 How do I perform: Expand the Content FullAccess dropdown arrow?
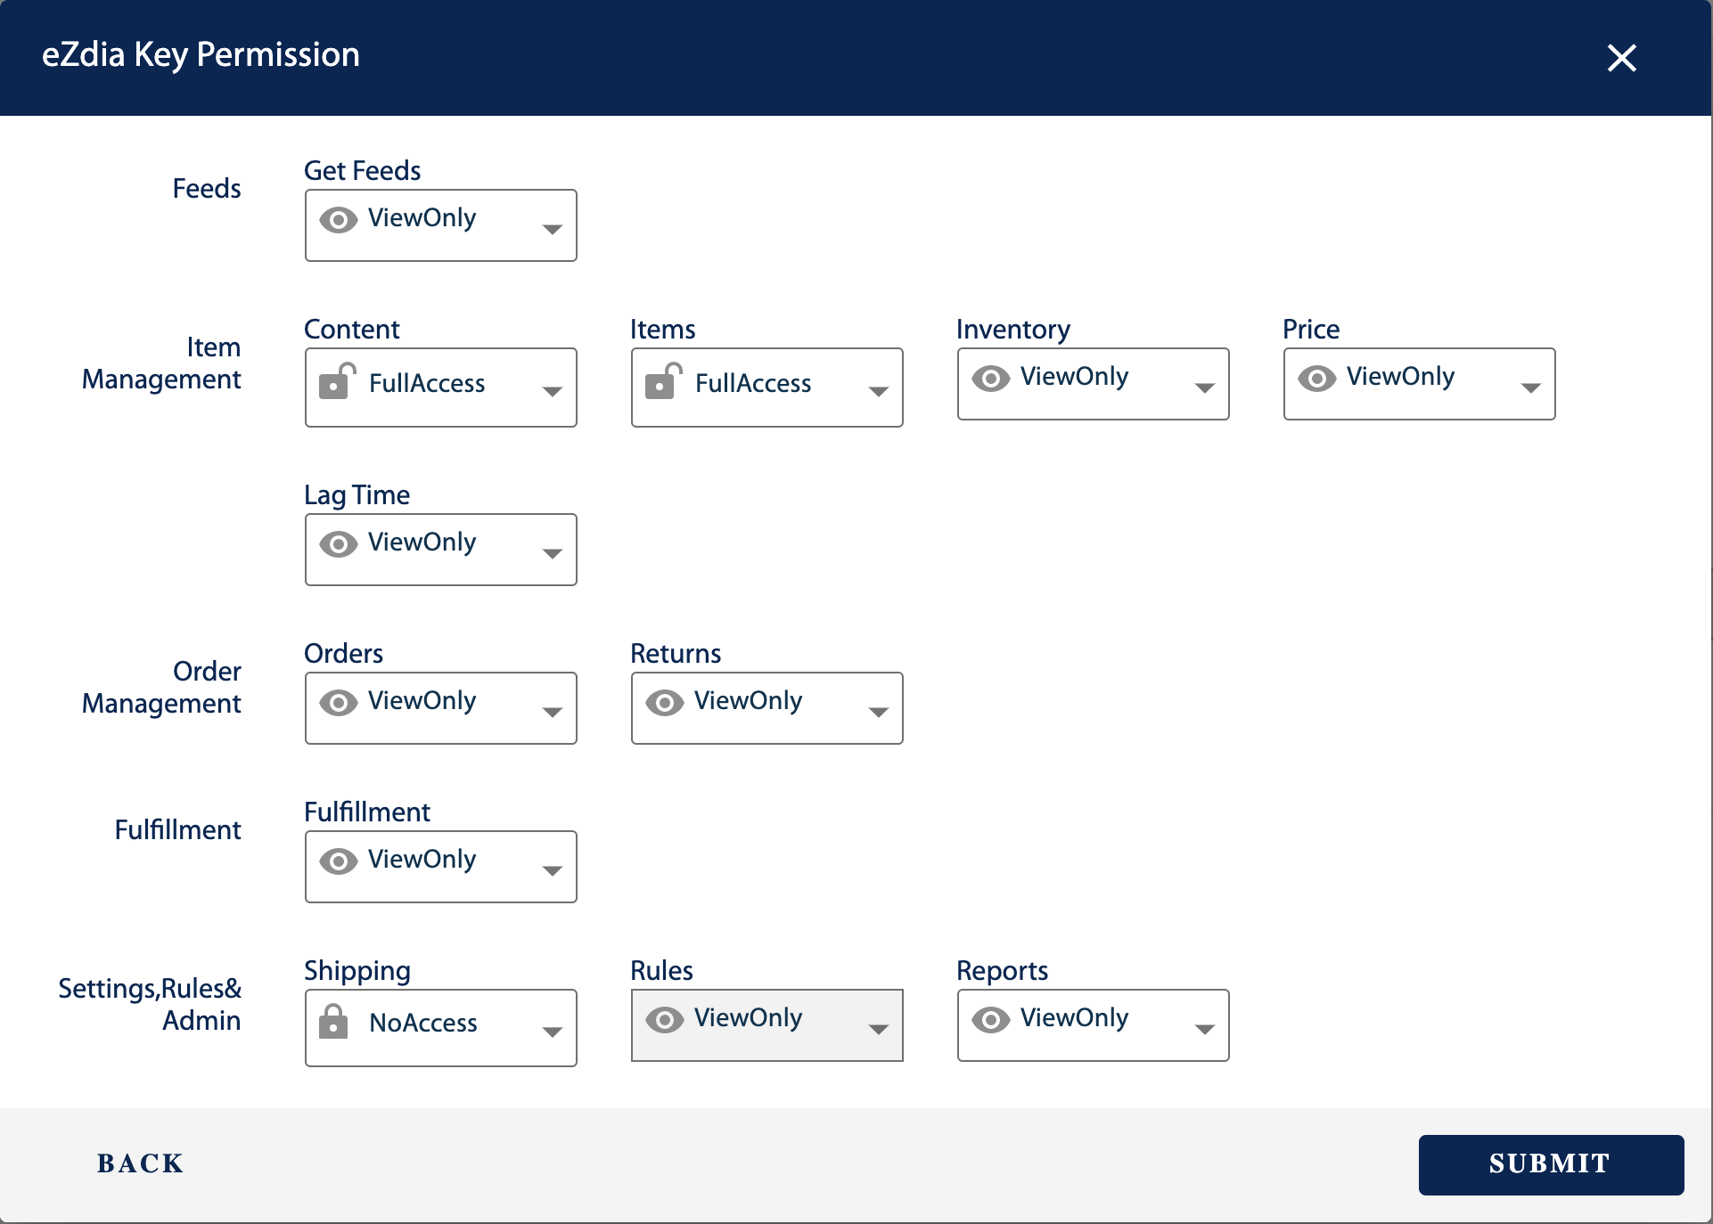point(552,390)
